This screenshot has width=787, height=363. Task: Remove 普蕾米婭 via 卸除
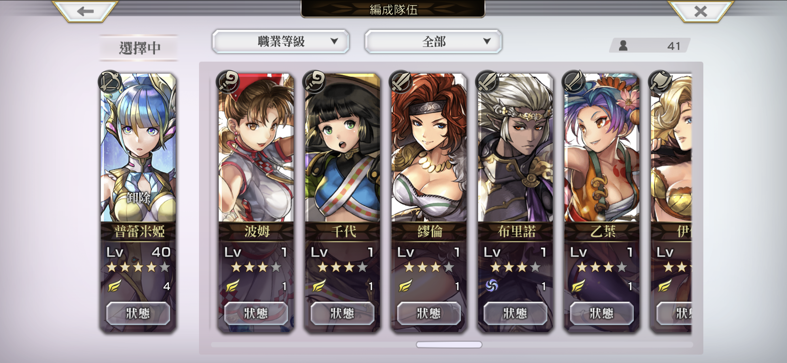tap(139, 197)
